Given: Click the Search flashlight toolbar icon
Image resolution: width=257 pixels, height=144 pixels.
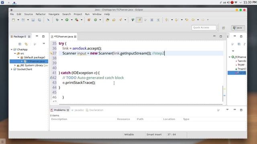Looking at the screenshot, I should point(120,20).
